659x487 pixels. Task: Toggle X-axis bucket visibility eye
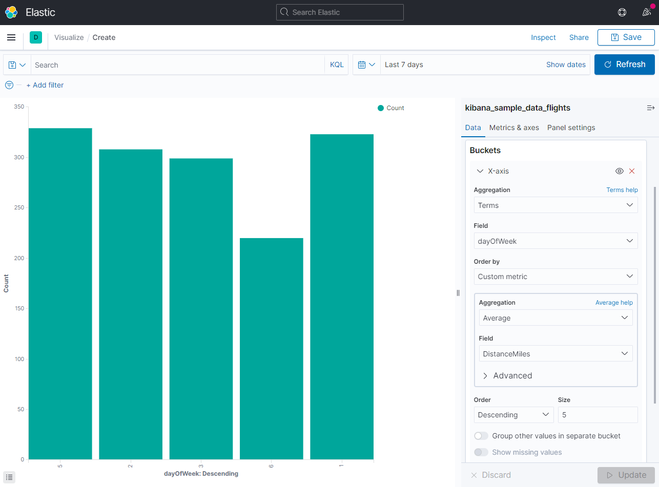[x=619, y=171]
